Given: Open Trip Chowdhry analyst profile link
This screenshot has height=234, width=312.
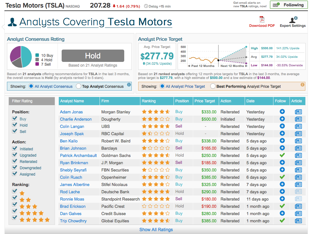Looking at the screenshot, I should (x=73, y=221).
